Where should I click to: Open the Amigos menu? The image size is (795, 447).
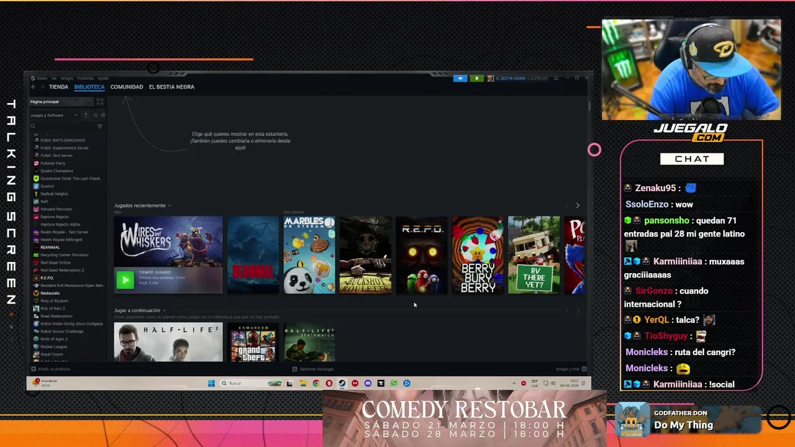point(66,78)
